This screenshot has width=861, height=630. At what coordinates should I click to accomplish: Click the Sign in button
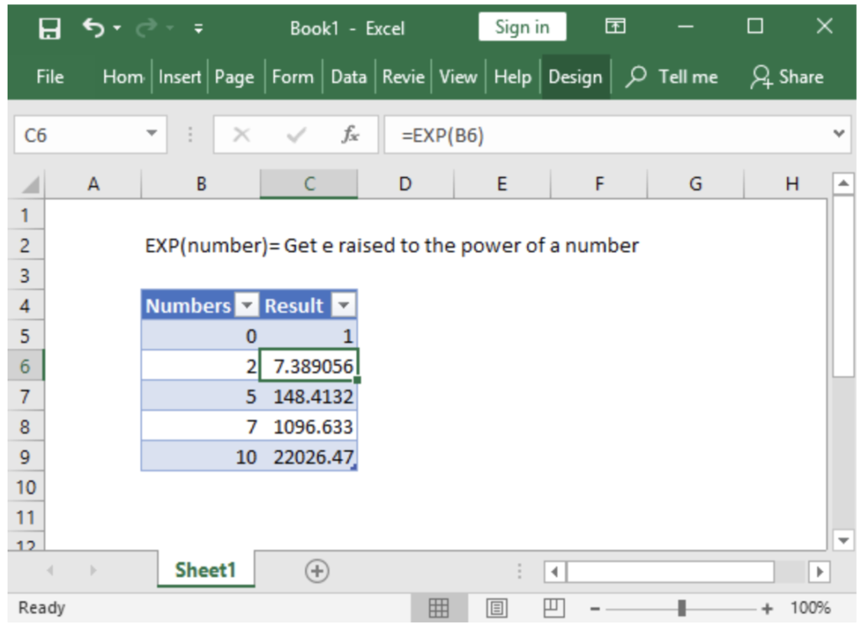click(522, 26)
